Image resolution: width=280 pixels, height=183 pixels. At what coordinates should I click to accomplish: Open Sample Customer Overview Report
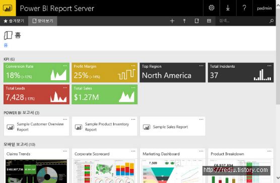point(36,126)
